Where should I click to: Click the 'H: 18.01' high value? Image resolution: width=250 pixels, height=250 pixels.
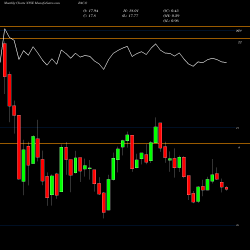click(131, 11)
